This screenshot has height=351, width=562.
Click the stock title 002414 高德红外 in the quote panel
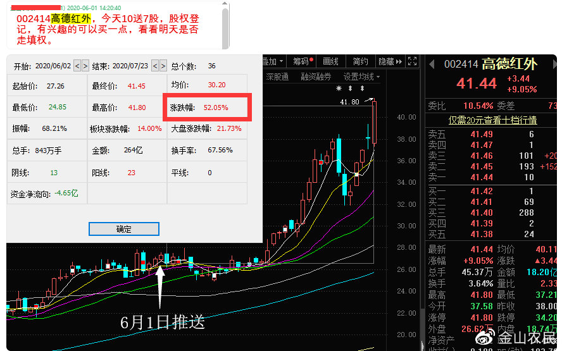[x=490, y=64]
